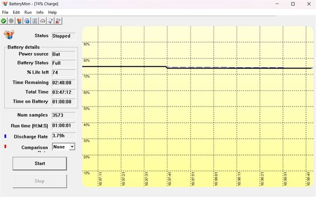Click the 10:37:41 time label on chart

[169, 179]
